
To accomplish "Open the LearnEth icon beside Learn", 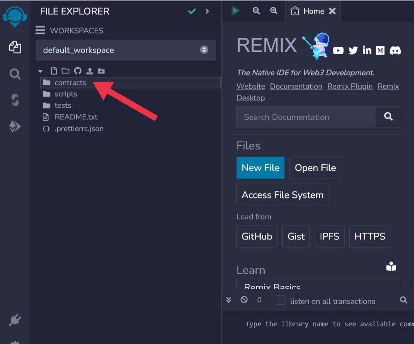I will coord(391,267).
